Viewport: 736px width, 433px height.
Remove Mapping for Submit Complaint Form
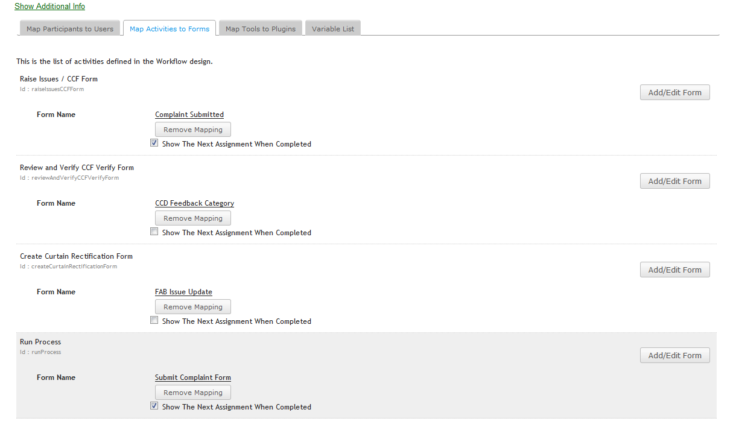click(x=193, y=393)
